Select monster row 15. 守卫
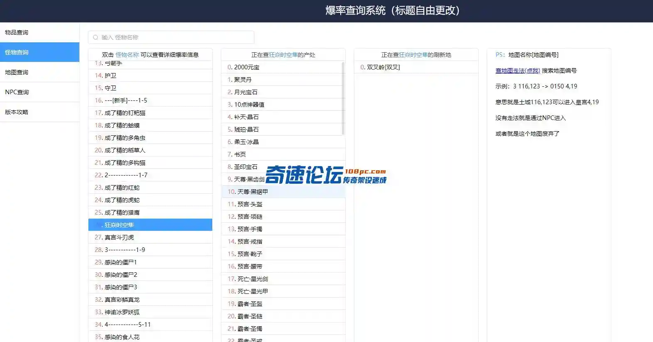 point(150,88)
